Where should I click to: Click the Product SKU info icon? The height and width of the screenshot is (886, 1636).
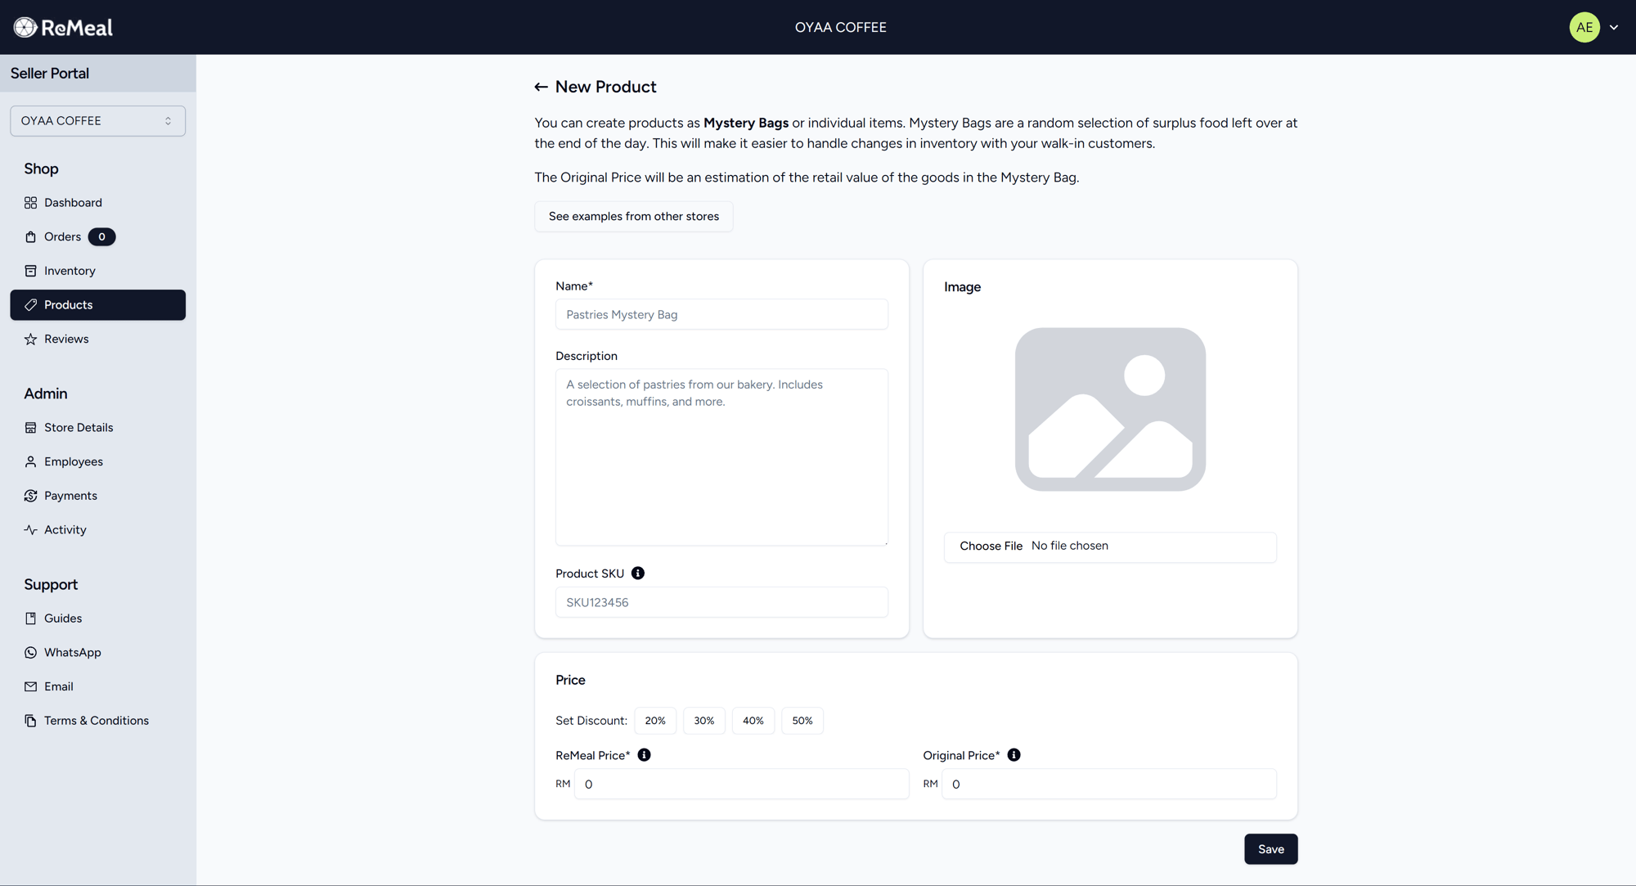point(638,573)
